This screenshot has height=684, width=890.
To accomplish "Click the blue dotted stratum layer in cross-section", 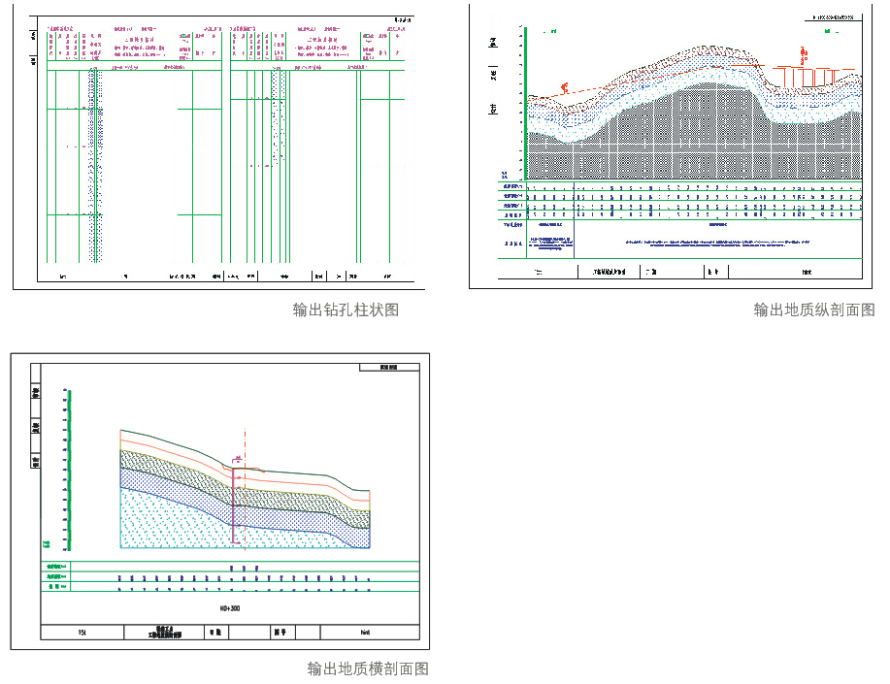I will [291, 516].
